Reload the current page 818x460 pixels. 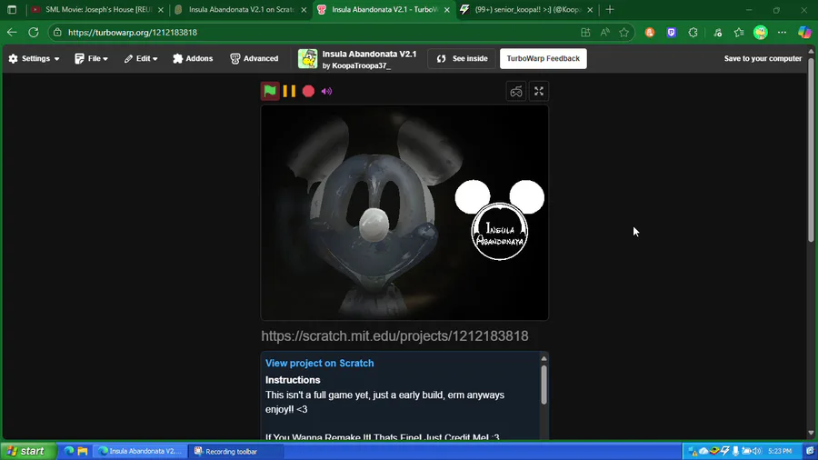click(x=34, y=33)
